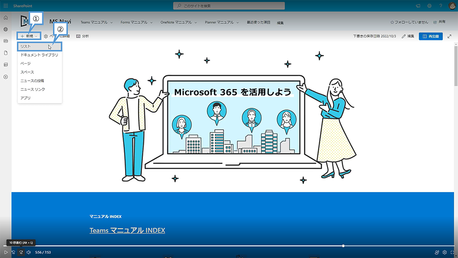Click 編集 link in site navigation

pyautogui.click(x=280, y=22)
